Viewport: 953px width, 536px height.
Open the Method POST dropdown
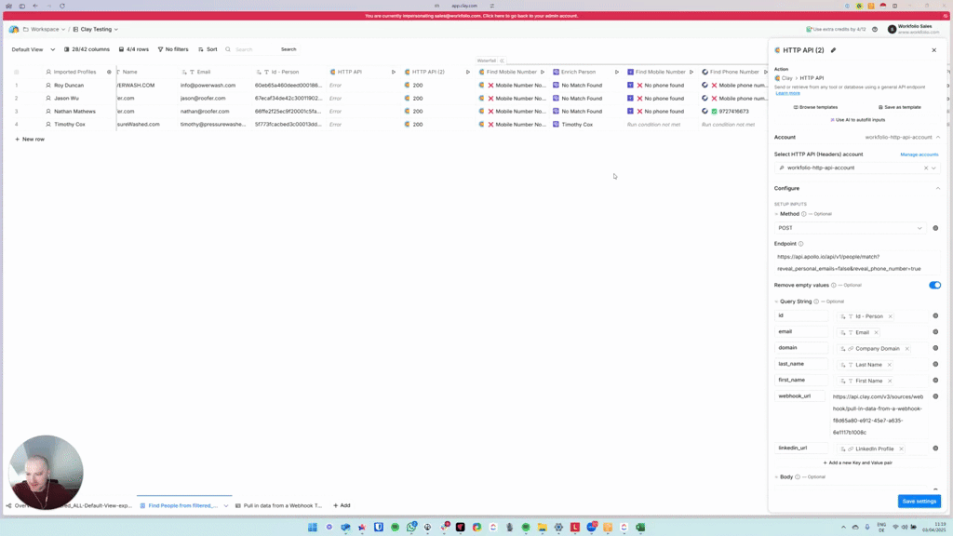coord(851,228)
